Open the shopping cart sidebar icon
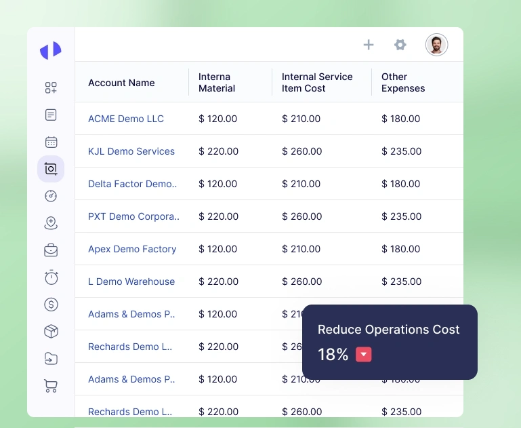The width and height of the screenshot is (521, 428). point(51,386)
